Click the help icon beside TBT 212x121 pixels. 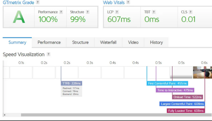click(154, 12)
